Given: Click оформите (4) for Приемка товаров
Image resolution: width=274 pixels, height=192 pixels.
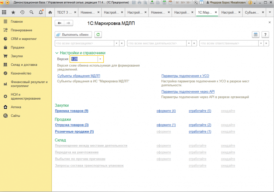Looking at the screenshot, I should [166, 111].
